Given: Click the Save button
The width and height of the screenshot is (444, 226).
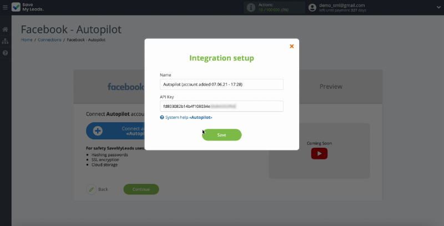Looking at the screenshot, I should coord(221,135).
